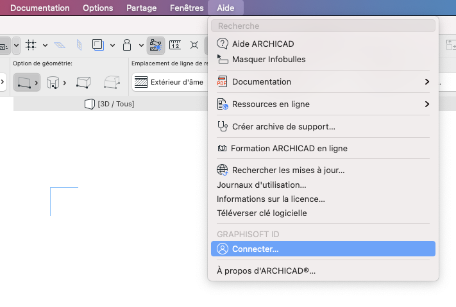Screen dimensions: 456x307
Task: Open the Fenêtres menu
Action: click(187, 8)
